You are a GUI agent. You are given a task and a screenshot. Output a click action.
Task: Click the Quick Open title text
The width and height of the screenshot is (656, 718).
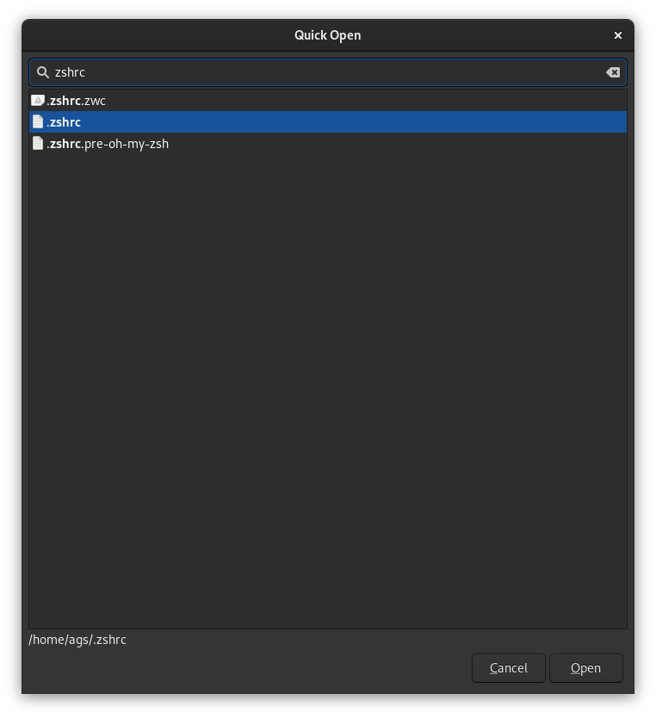(x=328, y=35)
